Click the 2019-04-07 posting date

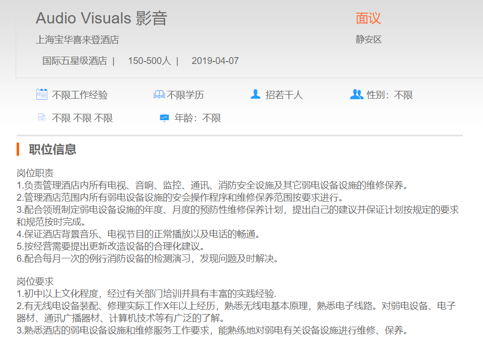coord(215,61)
